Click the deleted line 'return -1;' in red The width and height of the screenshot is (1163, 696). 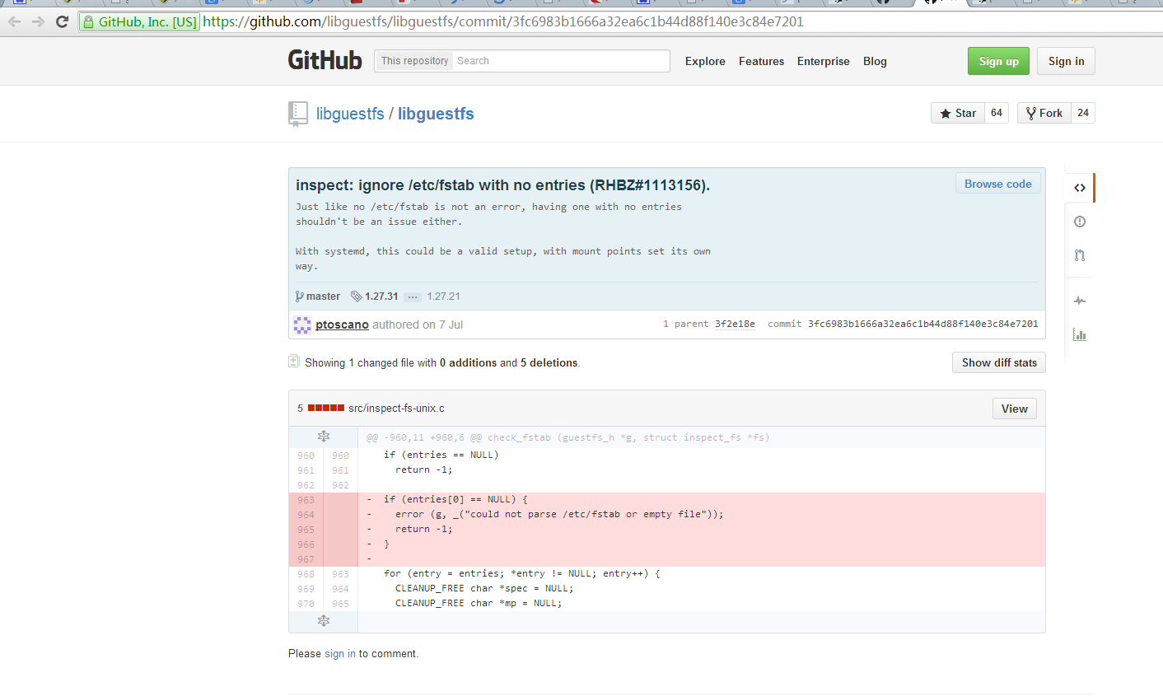(x=423, y=529)
